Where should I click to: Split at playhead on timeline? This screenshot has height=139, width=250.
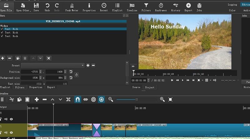tap(68, 100)
